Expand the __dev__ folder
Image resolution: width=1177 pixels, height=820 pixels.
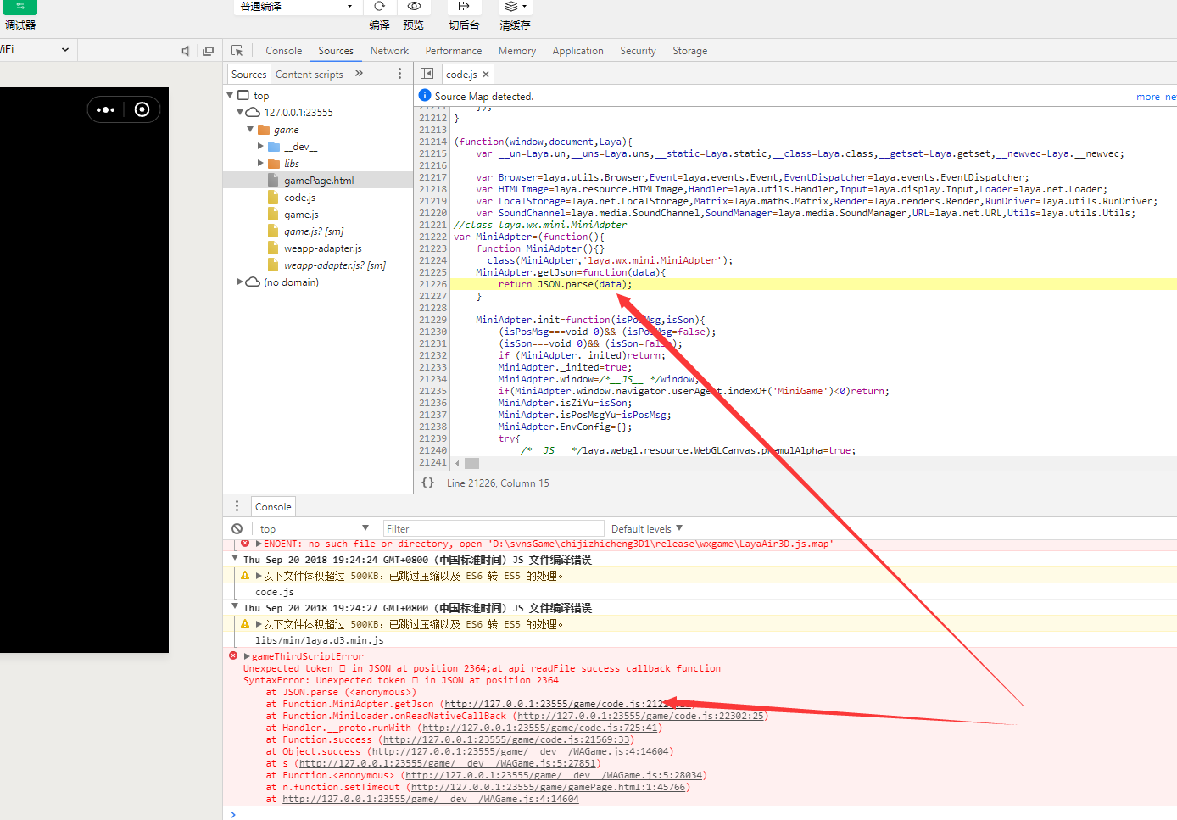[x=260, y=146]
